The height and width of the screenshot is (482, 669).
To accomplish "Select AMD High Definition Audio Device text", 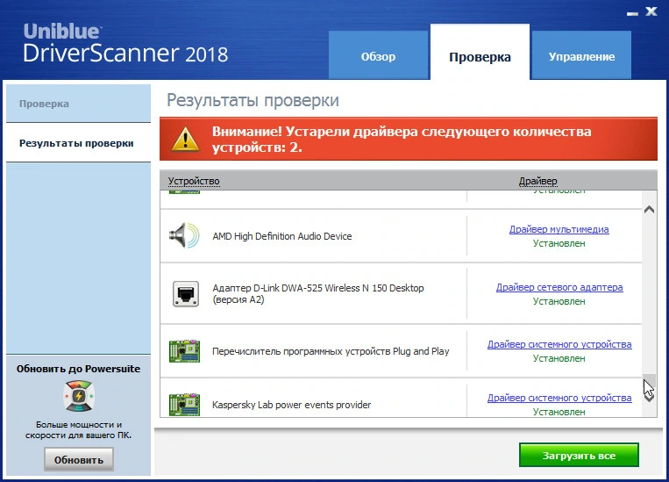I will [x=282, y=236].
